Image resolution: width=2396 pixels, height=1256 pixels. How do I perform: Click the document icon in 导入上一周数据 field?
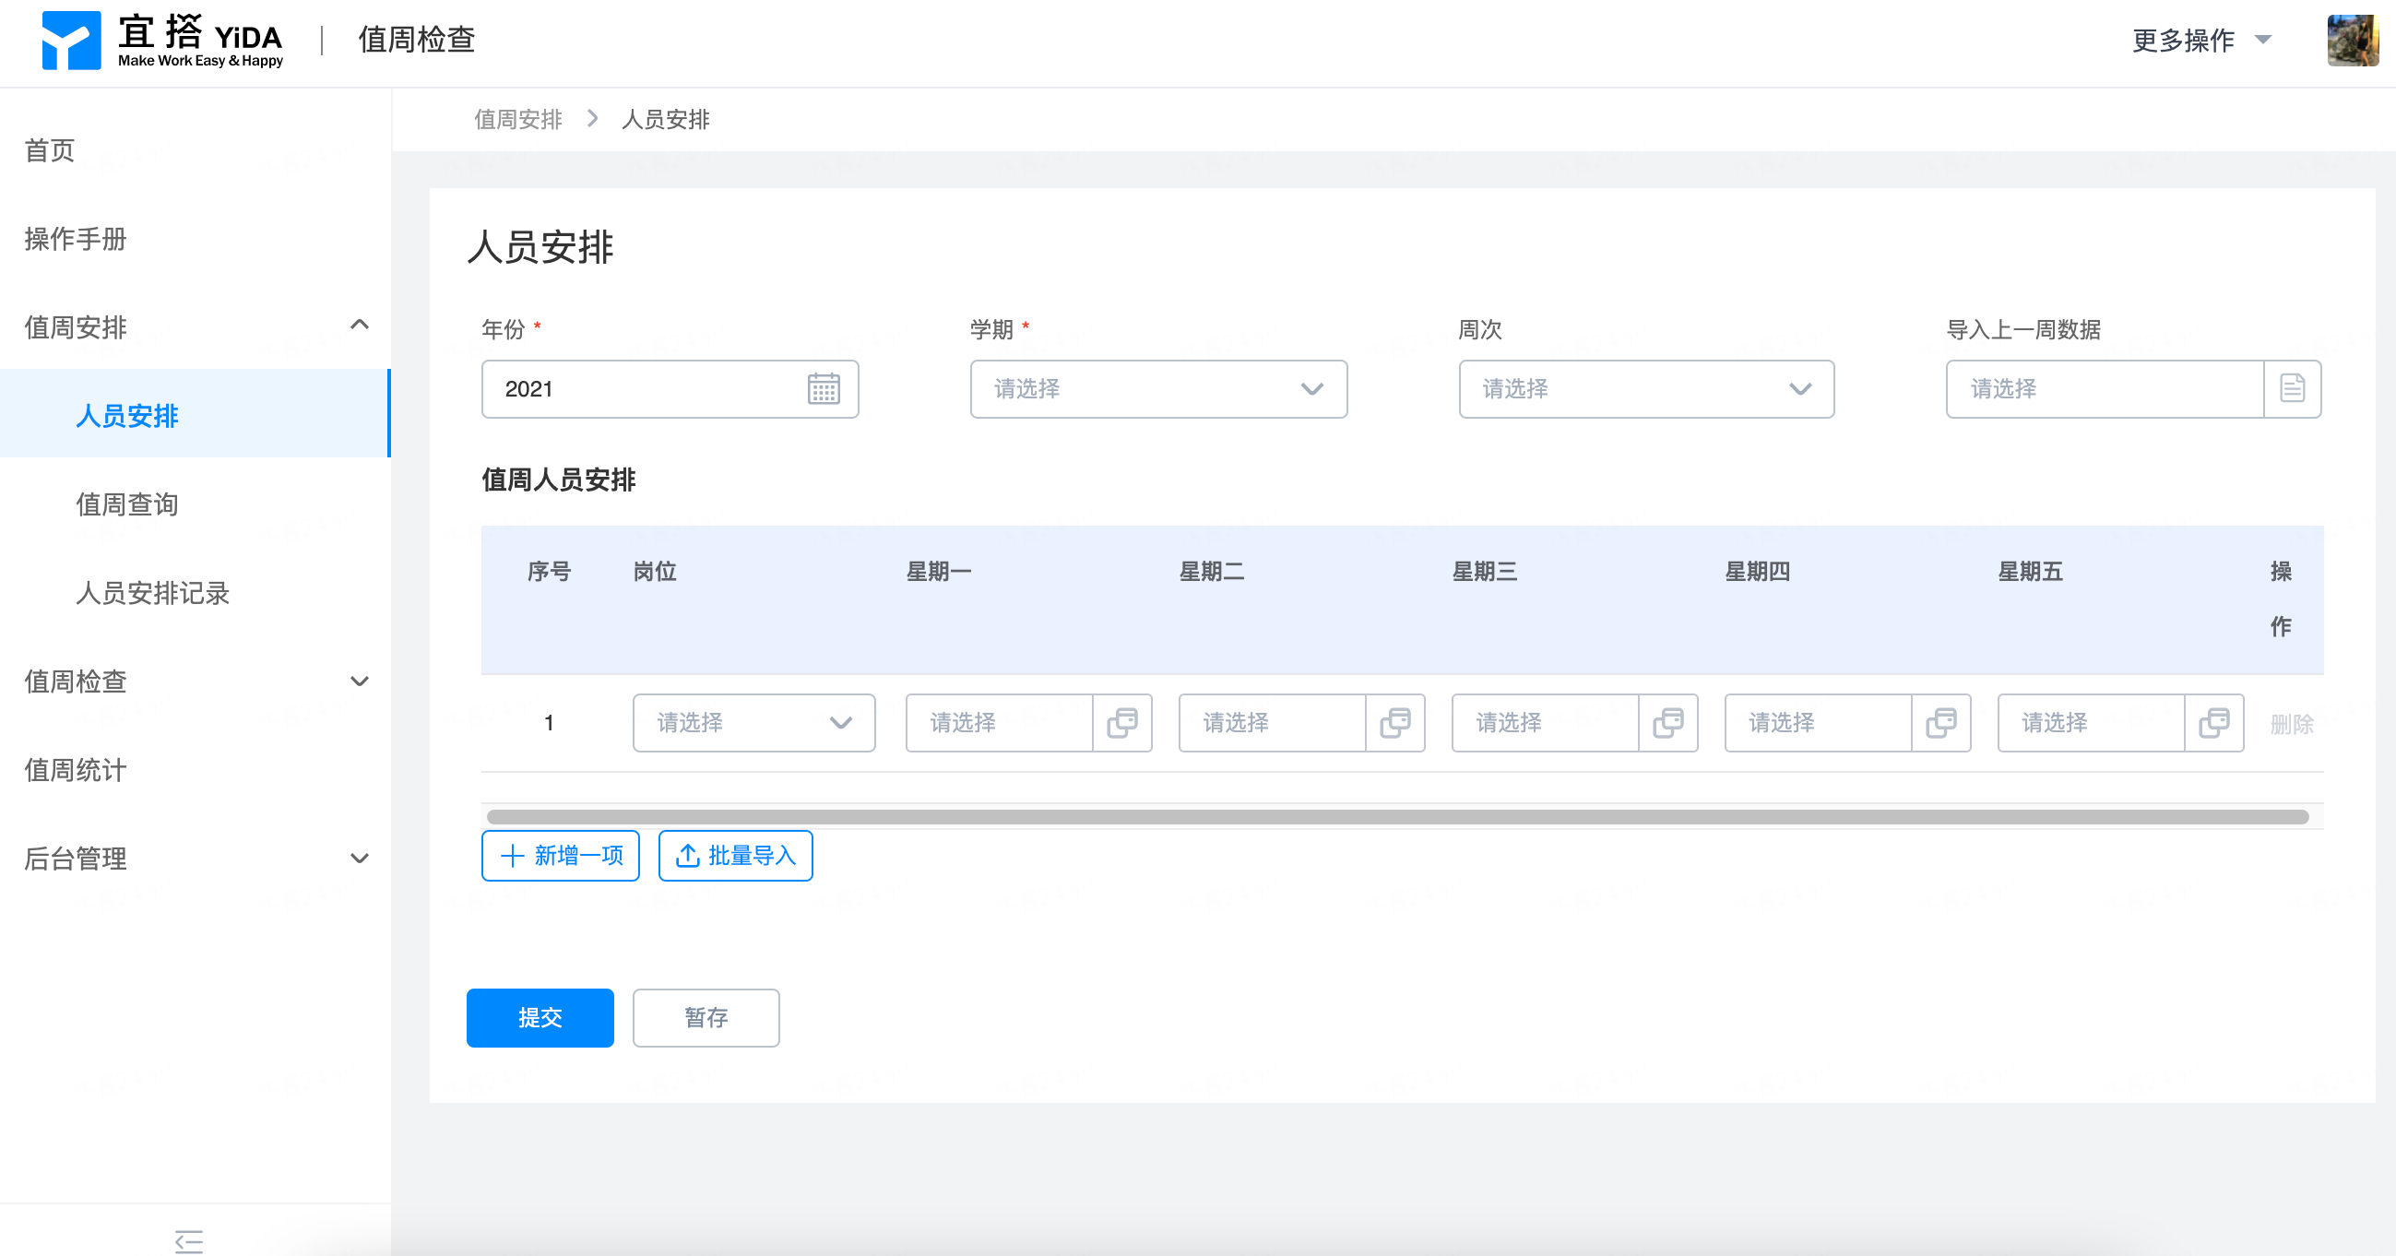[x=2292, y=389]
